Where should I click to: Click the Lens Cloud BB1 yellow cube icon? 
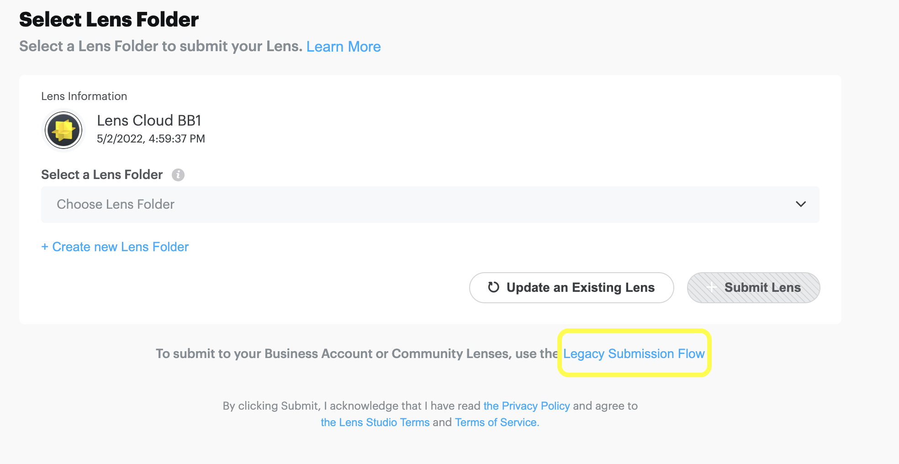[x=63, y=130]
